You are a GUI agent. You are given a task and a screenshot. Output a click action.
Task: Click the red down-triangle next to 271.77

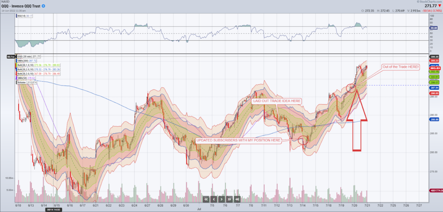[x=439, y=6]
